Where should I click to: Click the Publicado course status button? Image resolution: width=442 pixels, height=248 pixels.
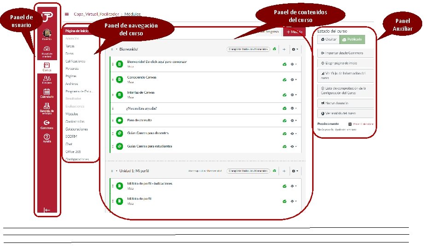352,39
